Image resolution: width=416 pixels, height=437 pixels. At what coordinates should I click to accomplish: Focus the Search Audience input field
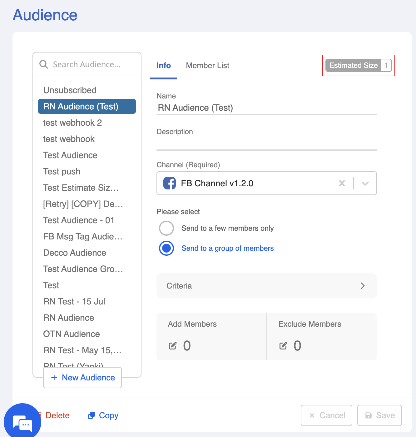[x=91, y=64]
